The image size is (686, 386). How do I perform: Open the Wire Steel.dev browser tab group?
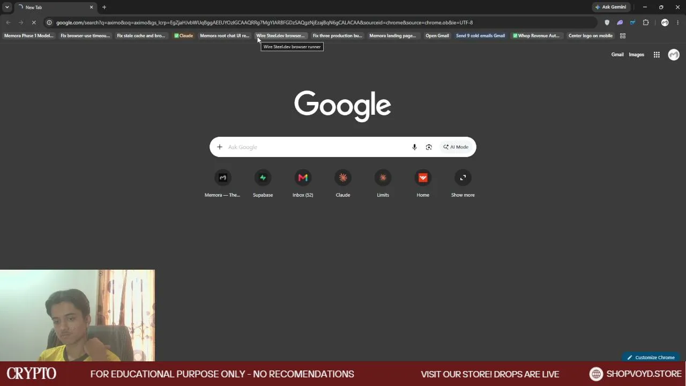tap(280, 36)
